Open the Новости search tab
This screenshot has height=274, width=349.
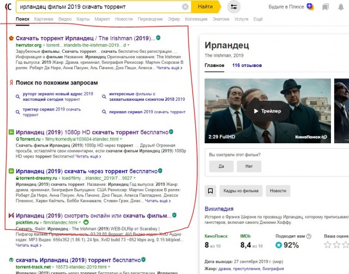click(x=124, y=19)
